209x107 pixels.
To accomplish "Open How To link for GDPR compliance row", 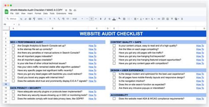I will [x=92, y=99].
